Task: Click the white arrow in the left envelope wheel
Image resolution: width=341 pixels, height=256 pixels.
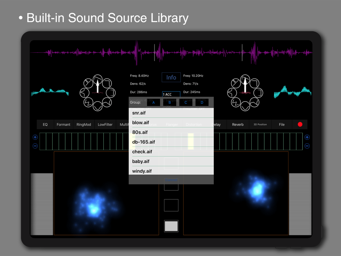Action: 98,86
